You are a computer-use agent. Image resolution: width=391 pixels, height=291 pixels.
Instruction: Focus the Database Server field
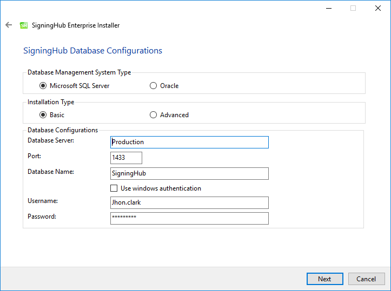coord(189,142)
